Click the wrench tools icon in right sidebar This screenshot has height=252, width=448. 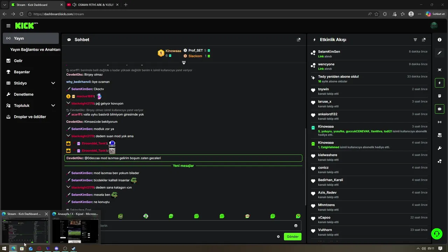tap(440, 148)
